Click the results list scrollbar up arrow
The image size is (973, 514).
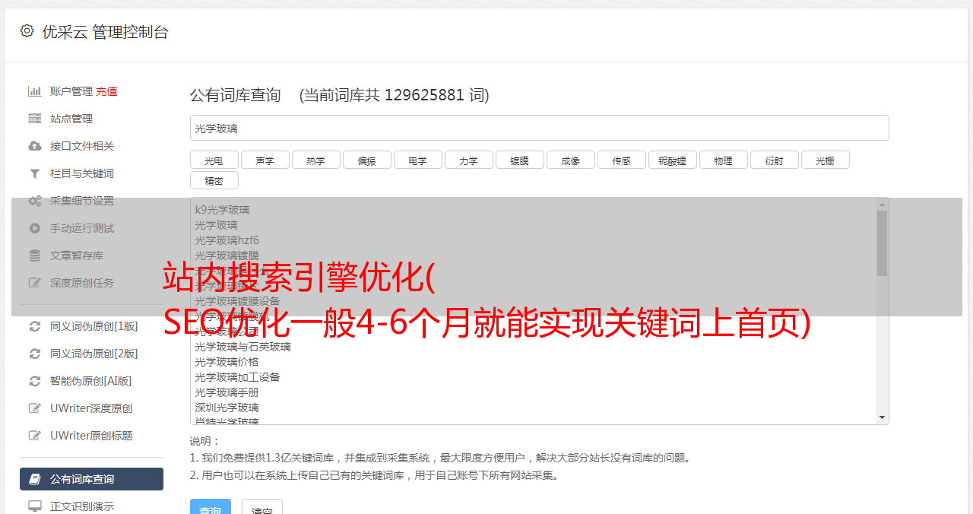882,205
